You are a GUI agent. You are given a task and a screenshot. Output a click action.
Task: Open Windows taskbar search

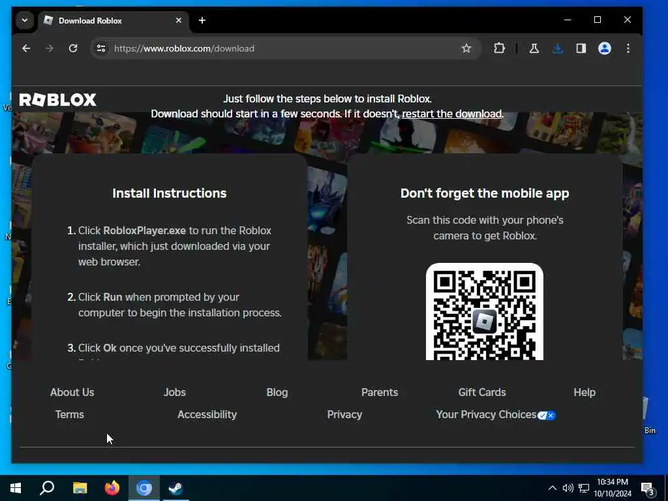pos(47,488)
